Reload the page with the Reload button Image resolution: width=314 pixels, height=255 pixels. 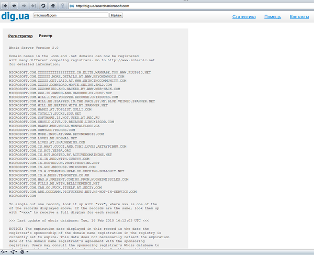point(43,6)
